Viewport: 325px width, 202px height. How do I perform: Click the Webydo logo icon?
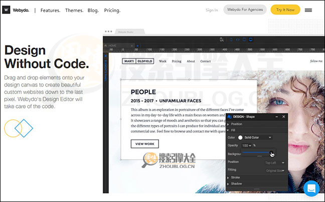[x=7, y=9]
